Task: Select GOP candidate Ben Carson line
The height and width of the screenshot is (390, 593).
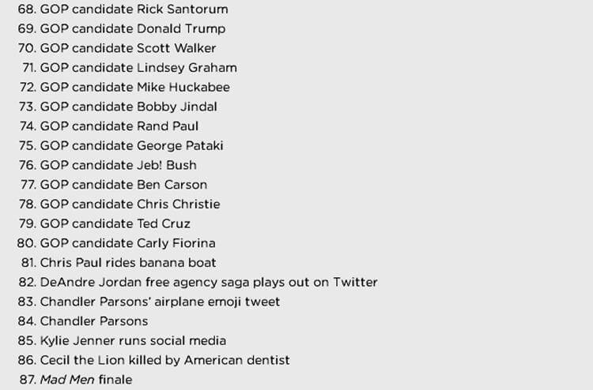Action: pyautogui.click(x=114, y=185)
